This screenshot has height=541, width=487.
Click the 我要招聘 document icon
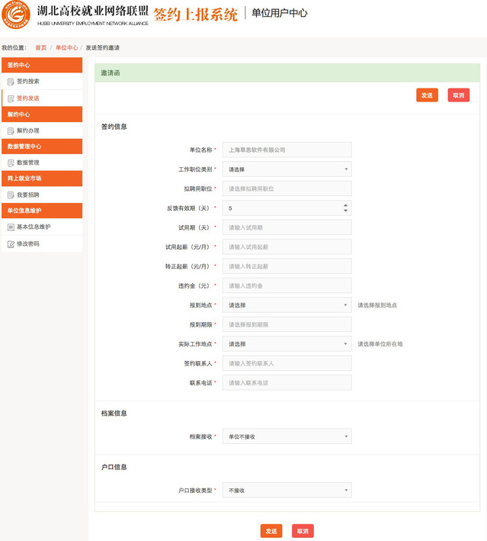tap(11, 195)
